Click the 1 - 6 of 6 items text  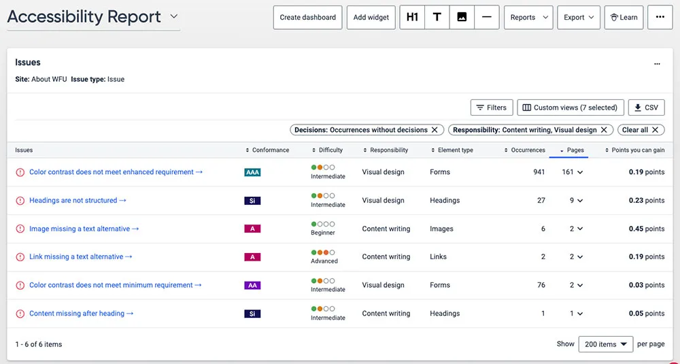[39, 344]
